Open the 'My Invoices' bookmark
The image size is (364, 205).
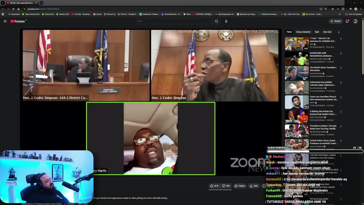(x=312, y=14)
